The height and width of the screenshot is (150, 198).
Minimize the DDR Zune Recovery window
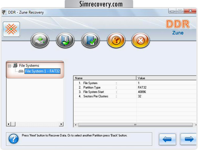coord(172,11)
